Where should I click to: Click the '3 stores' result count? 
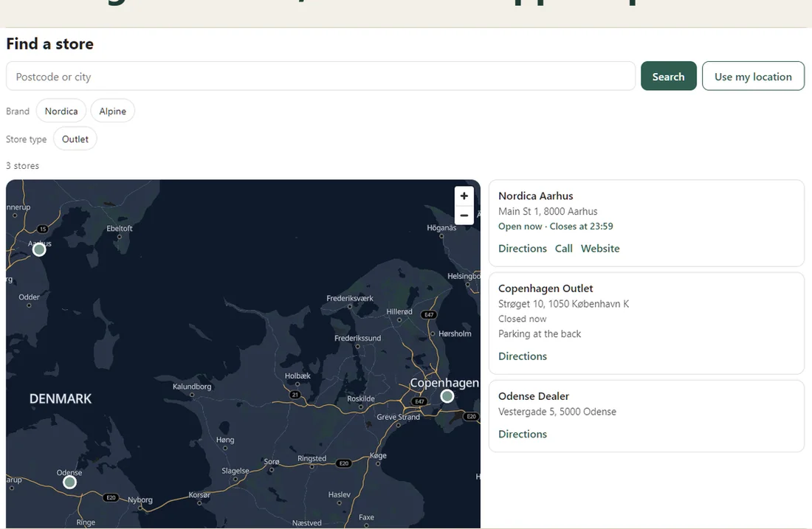(x=22, y=166)
